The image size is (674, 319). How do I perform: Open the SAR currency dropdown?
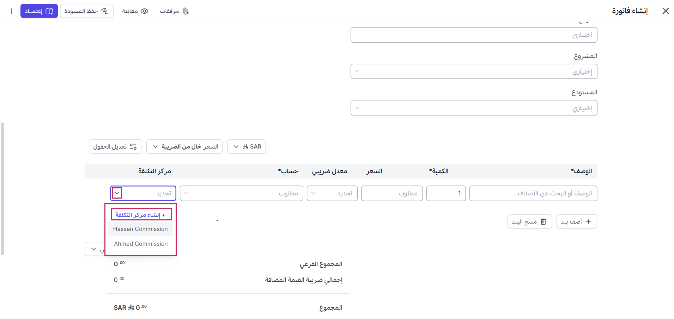coord(247,146)
